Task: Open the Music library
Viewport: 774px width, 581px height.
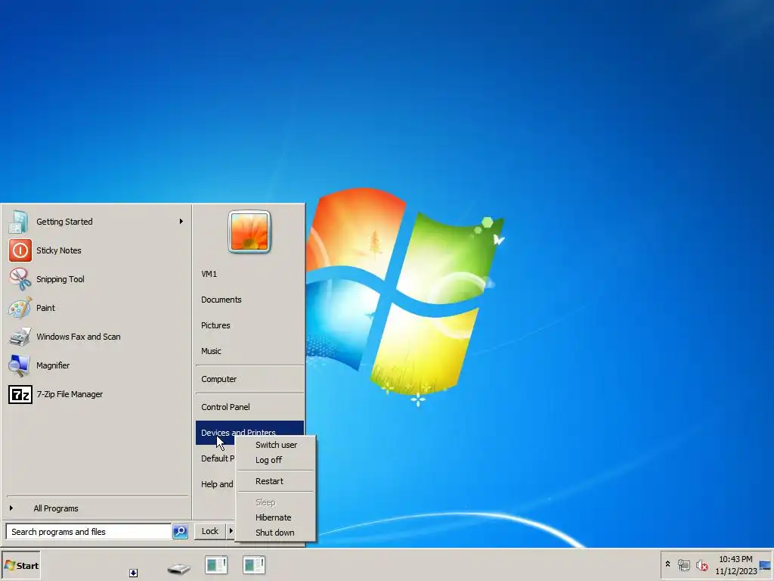Action: click(x=249, y=351)
